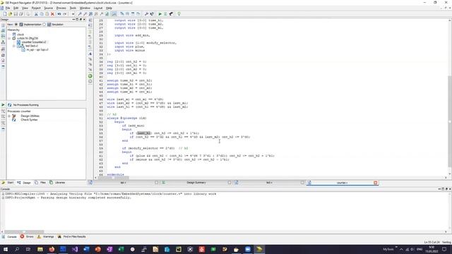Viewport: 452px width, 254px height.
Task: Click highlighted last_h1 on code line 55
Action: pos(143,133)
